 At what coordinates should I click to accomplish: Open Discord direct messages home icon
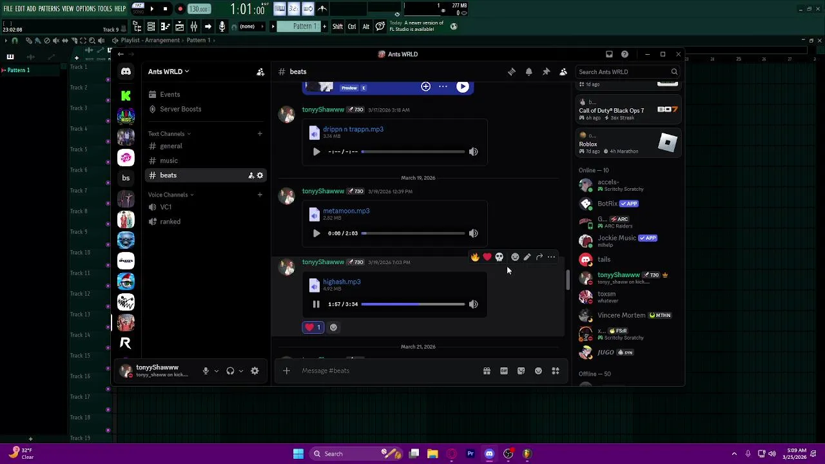tap(126, 72)
